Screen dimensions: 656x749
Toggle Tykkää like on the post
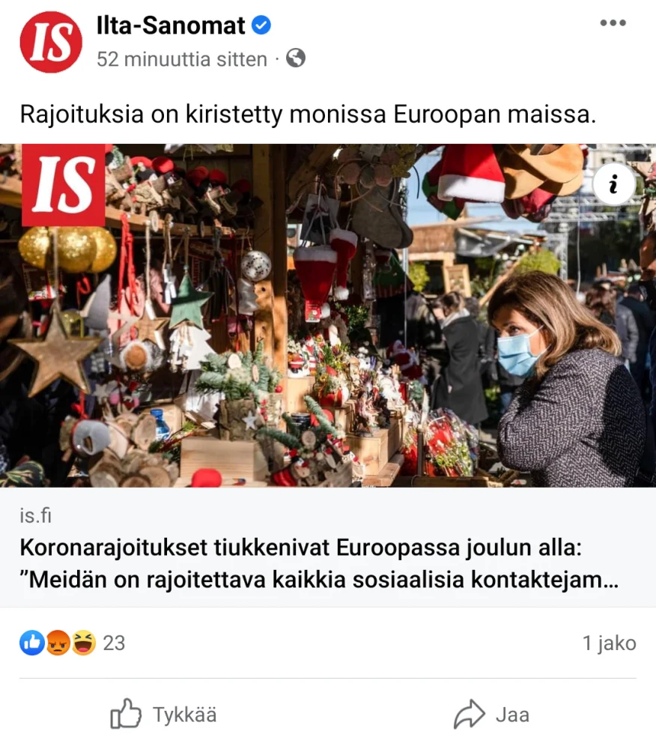[163, 714]
